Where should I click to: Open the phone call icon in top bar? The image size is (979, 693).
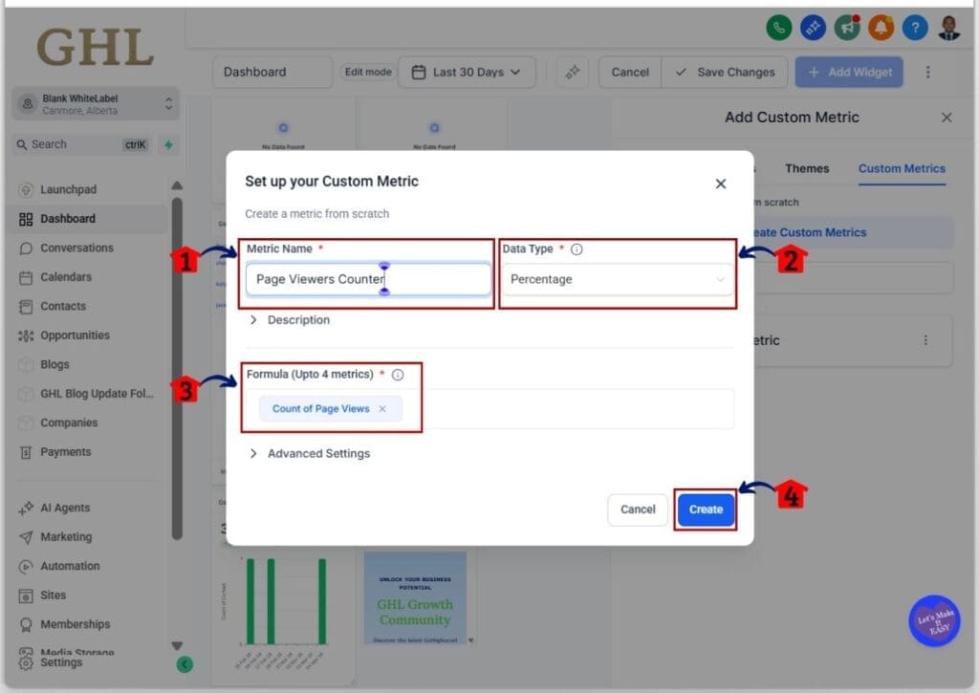778,28
